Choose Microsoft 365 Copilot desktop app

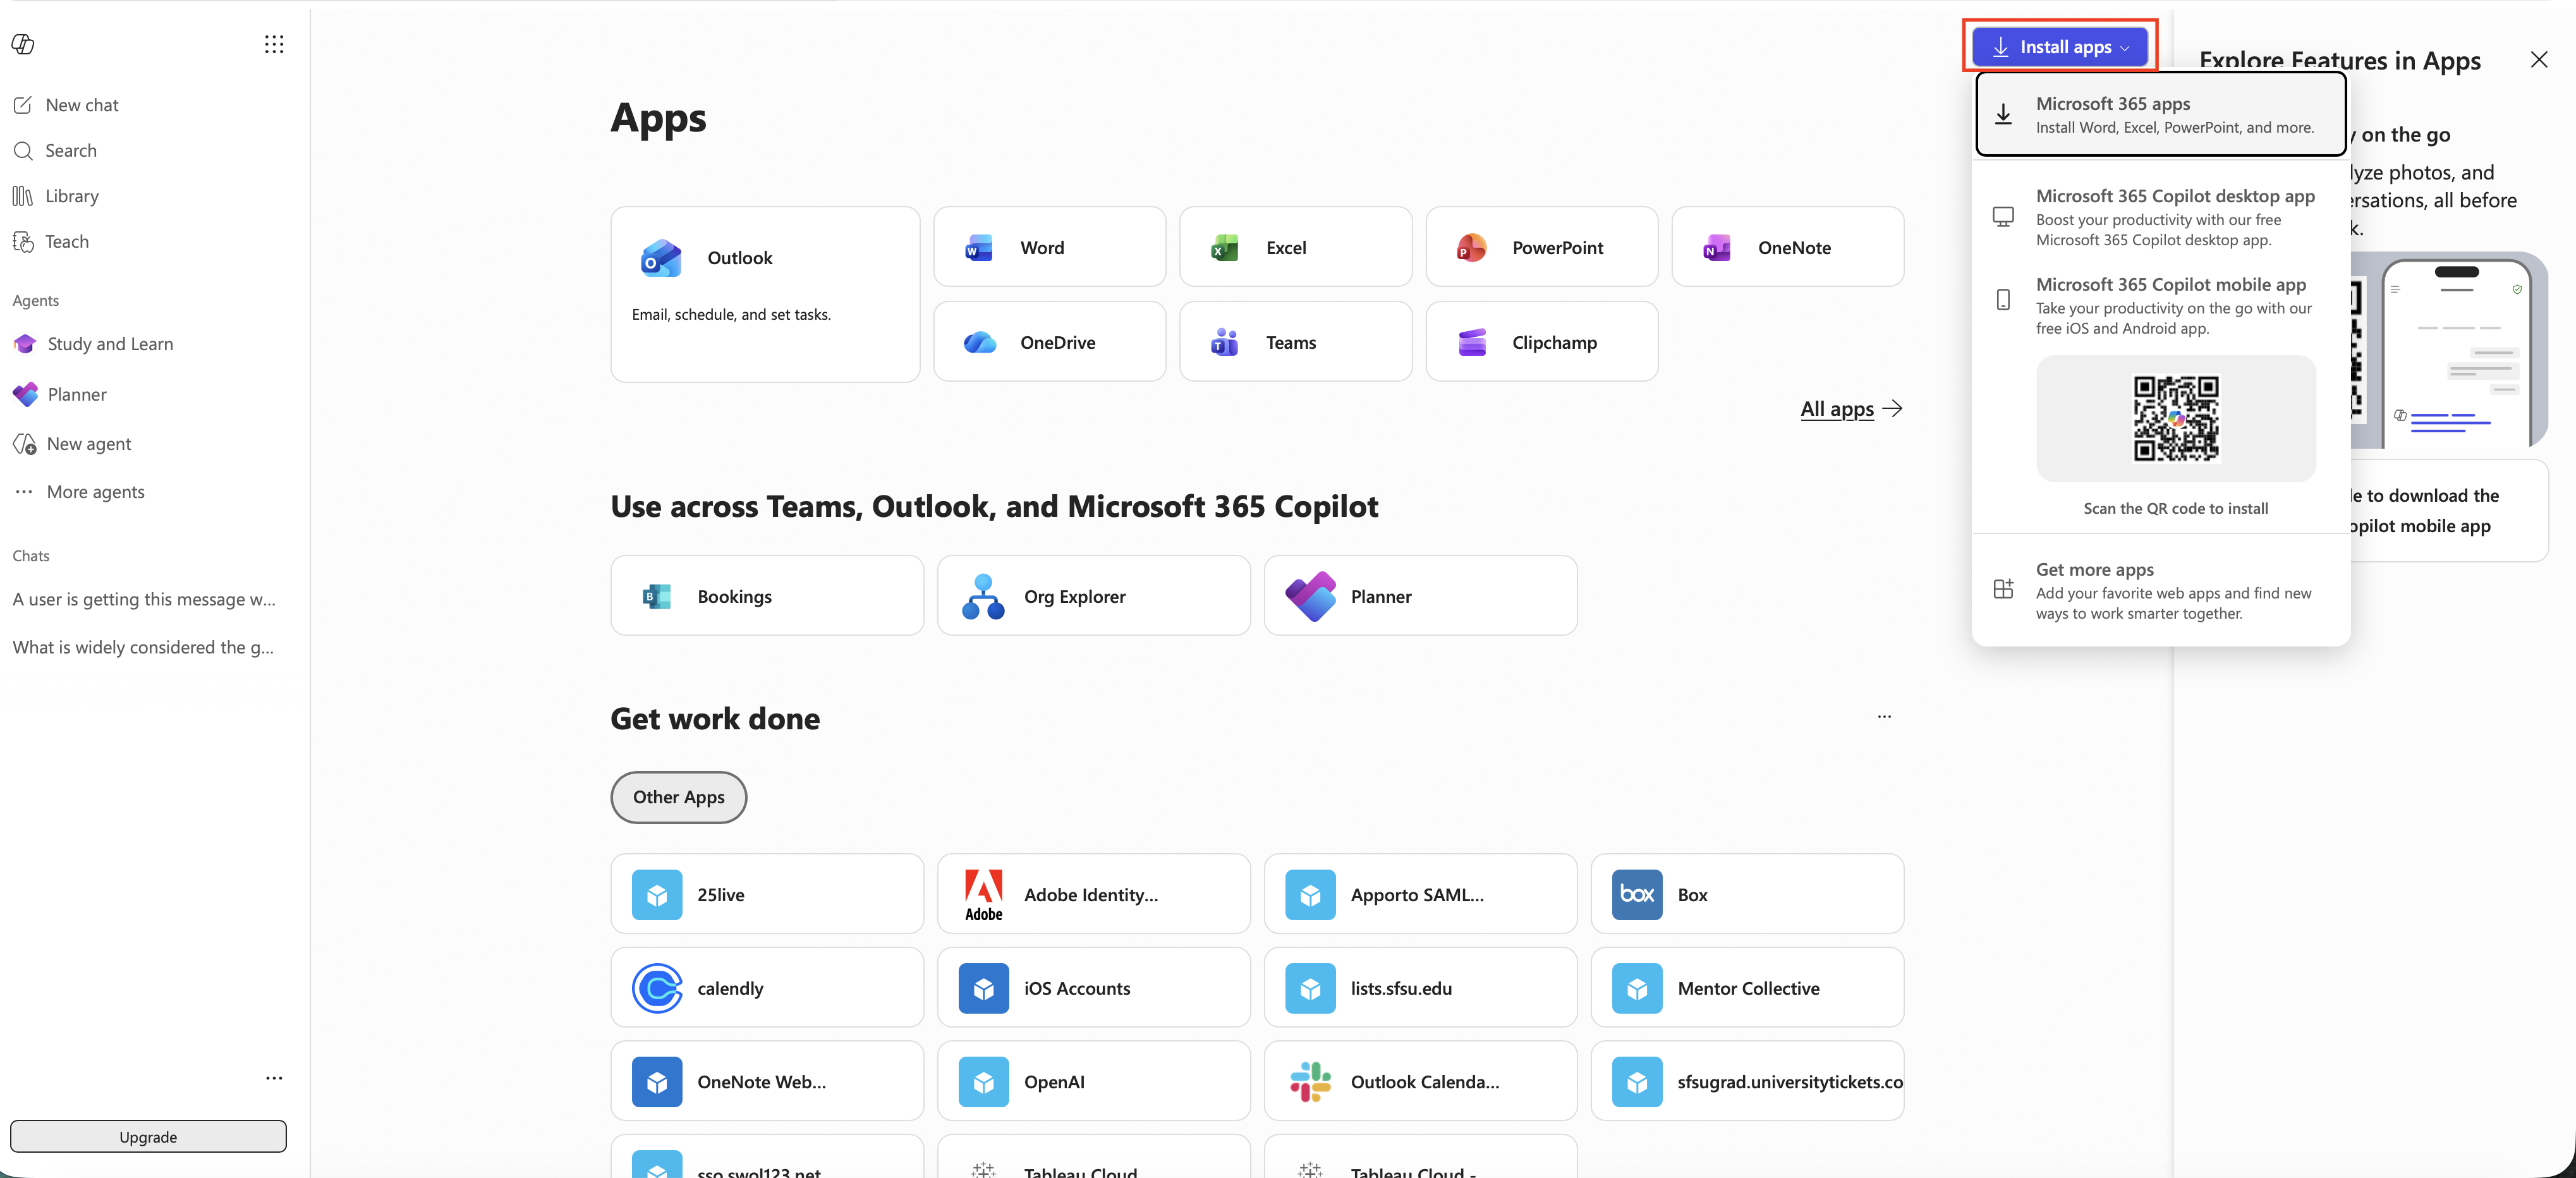coord(2160,217)
